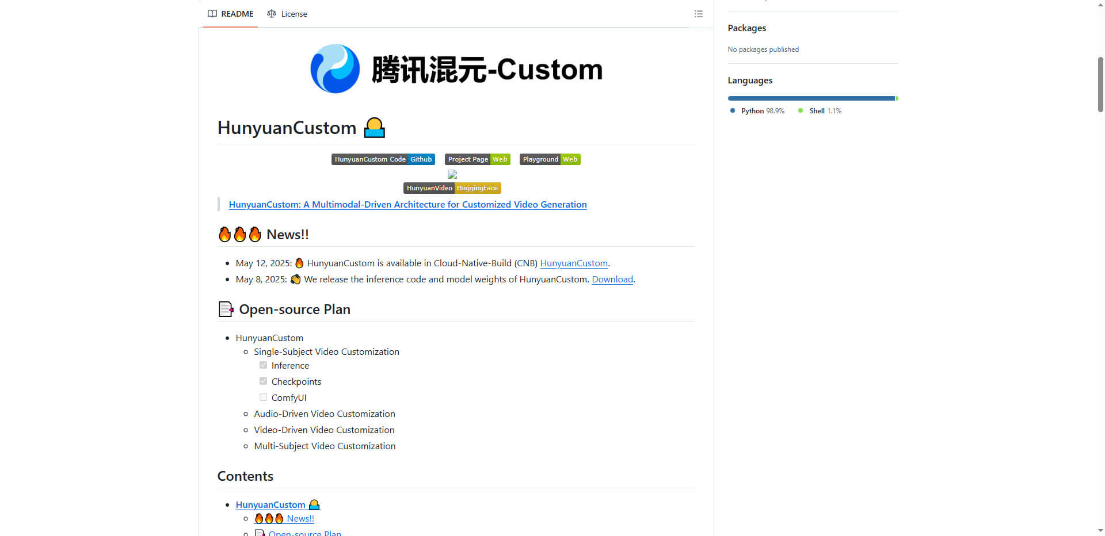Open the HunyuanCustom CNB link in news
Viewport: 1105px width, 536px height.
[574, 263]
